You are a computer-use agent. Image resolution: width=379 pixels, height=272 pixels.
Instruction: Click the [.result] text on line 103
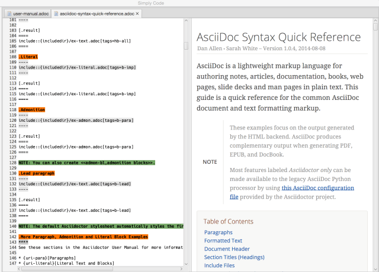tap(29, 30)
